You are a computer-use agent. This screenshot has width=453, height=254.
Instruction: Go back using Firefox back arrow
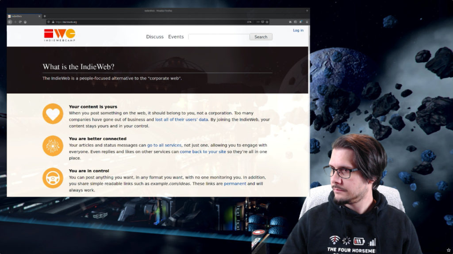pos(10,22)
